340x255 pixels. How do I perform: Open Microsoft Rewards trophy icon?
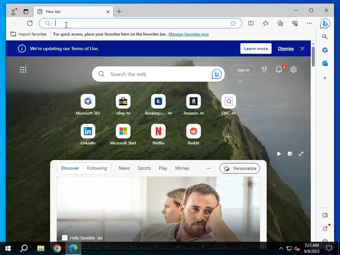tap(264, 70)
